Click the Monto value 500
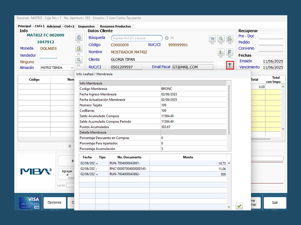 coord(223,174)
